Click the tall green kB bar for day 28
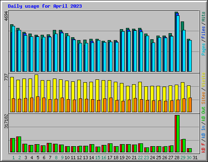This screenshot has height=162, width=208. 178,134
